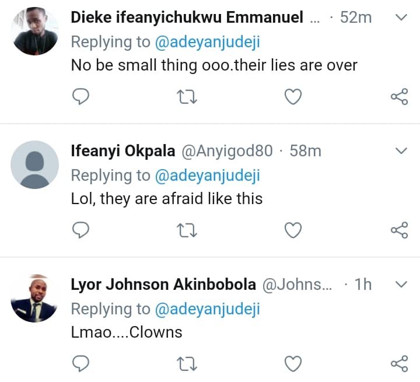Share the 'Lmao....Clowns' tweet

(398, 365)
